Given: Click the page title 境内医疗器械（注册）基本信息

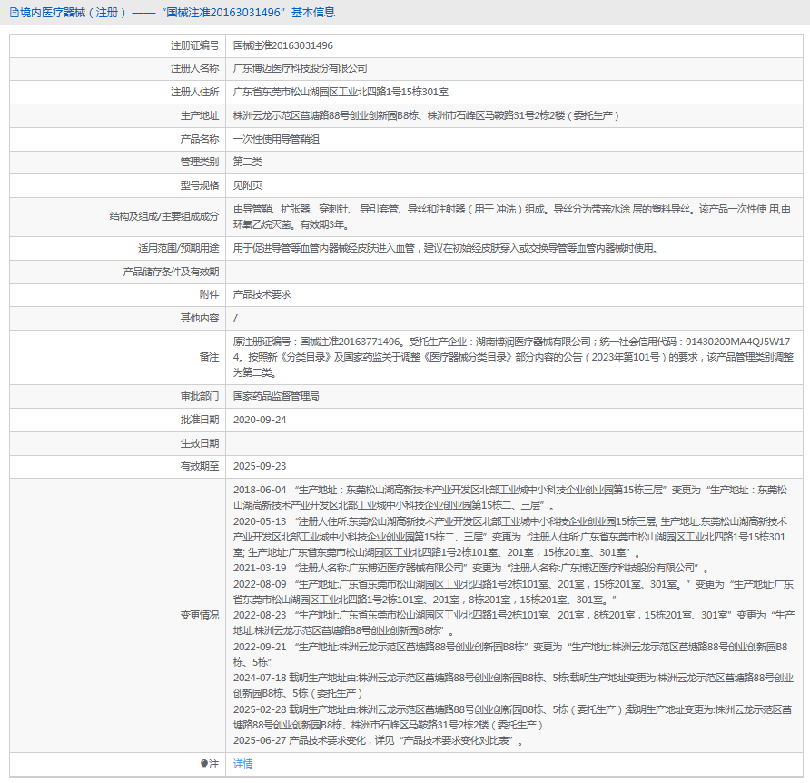Looking at the screenshot, I should (178, 13).
